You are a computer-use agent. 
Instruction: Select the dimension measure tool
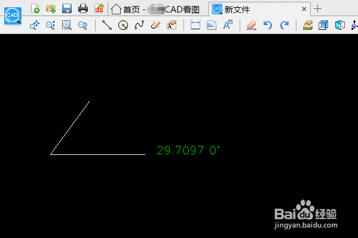(x=195, y=25)
